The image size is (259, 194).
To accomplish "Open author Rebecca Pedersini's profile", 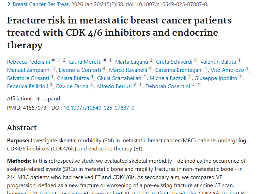I will (x=28, y=62).
